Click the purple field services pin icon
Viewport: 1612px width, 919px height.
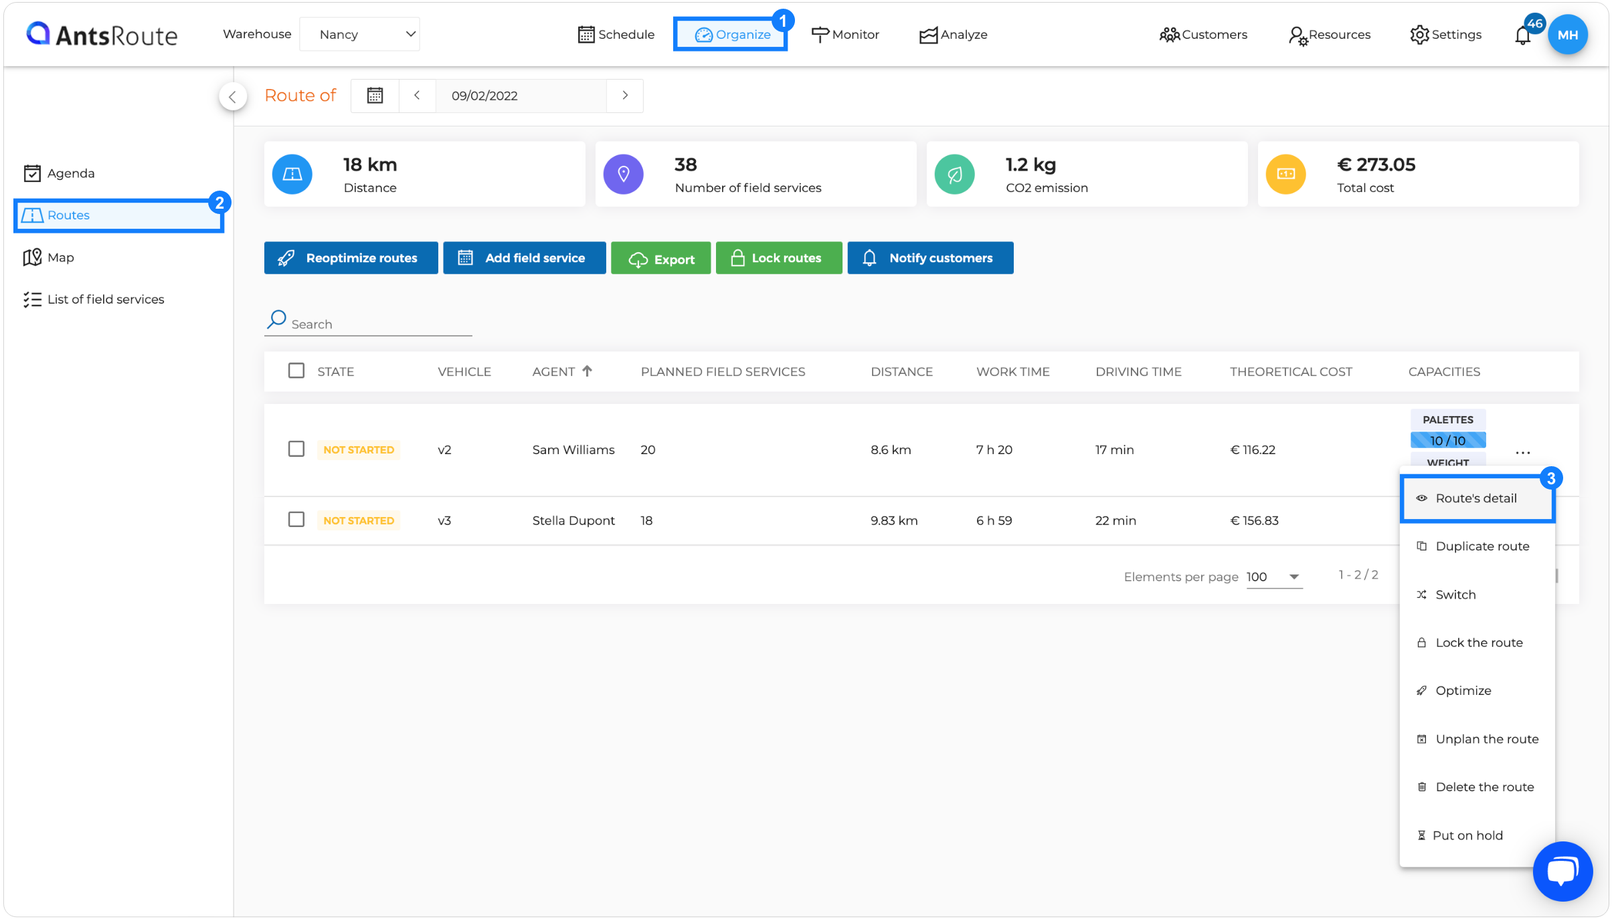coord(623,174)
